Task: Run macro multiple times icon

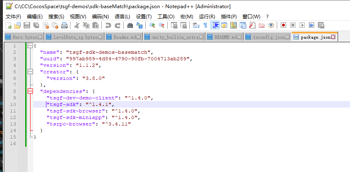Action: click(x=312, y=25)
